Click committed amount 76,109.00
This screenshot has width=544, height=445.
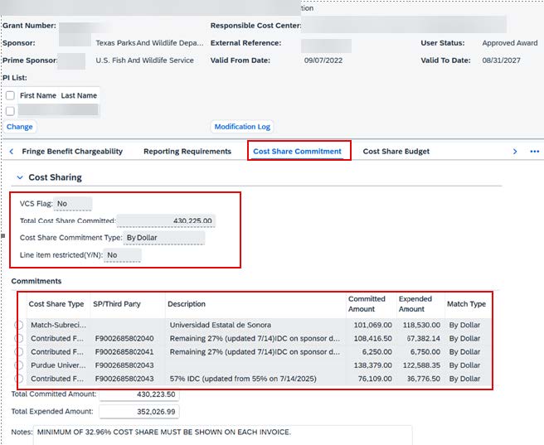pos(375,379)
